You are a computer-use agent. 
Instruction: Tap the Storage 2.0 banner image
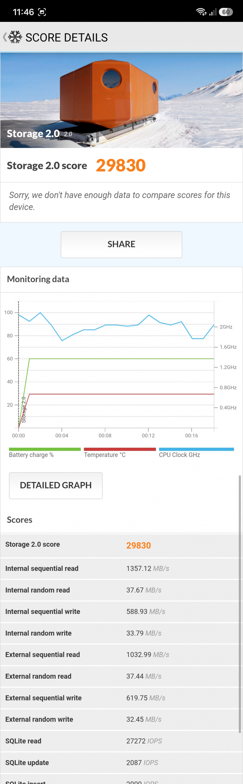(x=121, y=100)
